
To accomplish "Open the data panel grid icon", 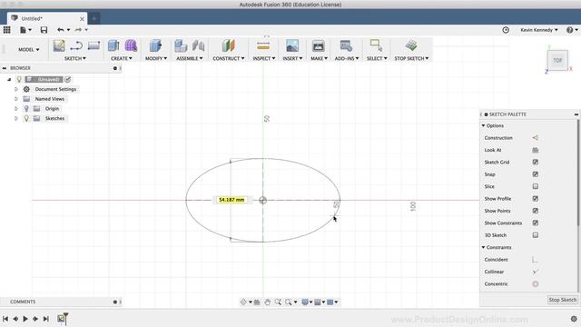I will point(6,30).
